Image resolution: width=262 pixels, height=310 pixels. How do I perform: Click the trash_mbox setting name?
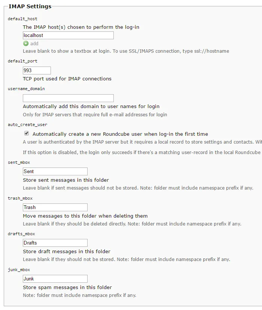[20, 198]
